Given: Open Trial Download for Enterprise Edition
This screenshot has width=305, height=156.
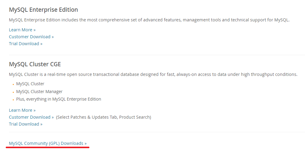Looking at the screenshot, I should [x=26, y=44].
